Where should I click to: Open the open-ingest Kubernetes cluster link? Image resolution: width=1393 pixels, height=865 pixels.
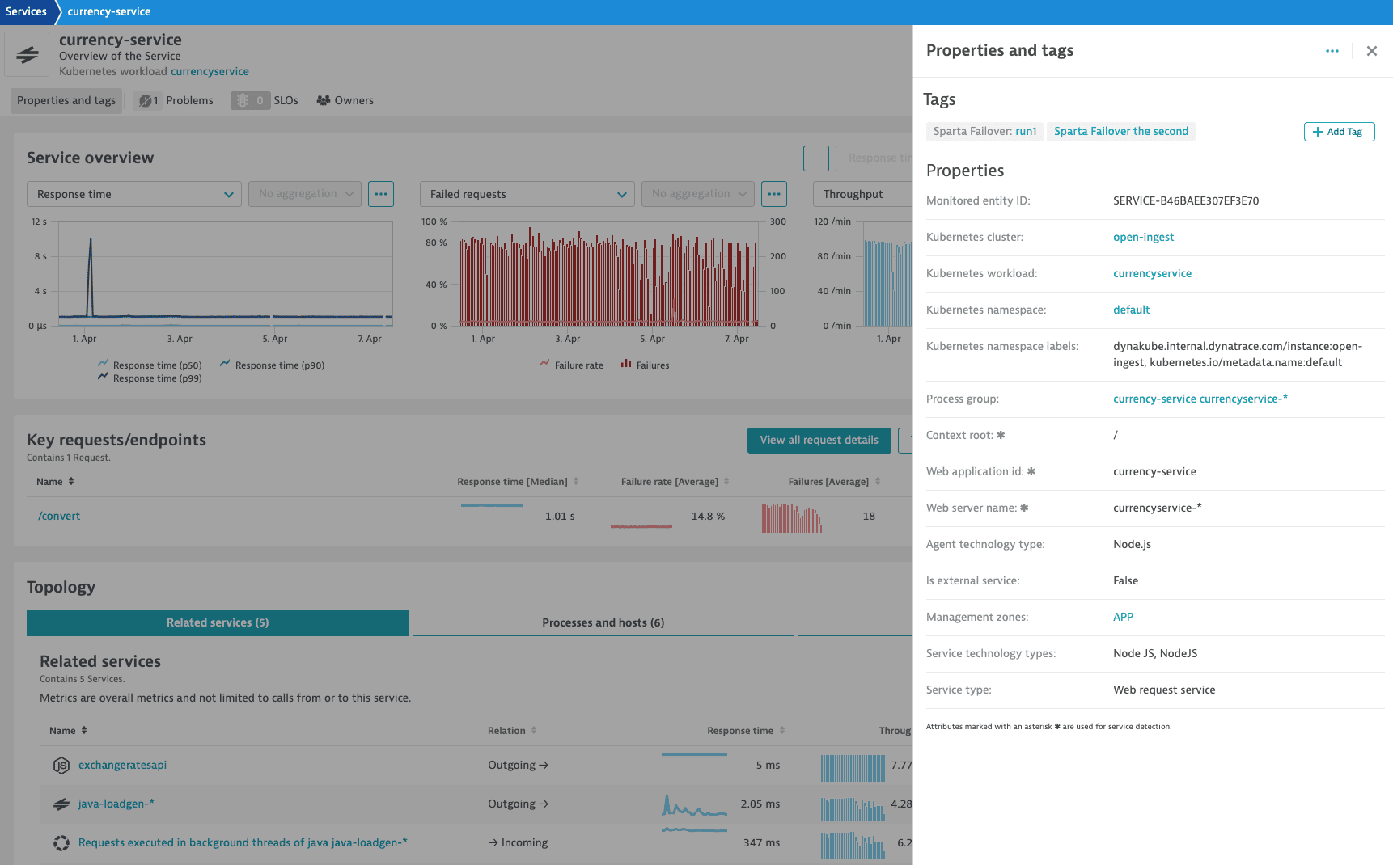point(1143,238)
